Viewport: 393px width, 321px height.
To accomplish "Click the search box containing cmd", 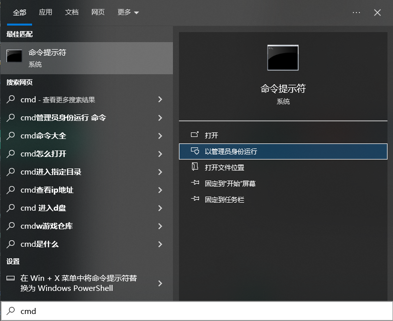I will 201,311.
